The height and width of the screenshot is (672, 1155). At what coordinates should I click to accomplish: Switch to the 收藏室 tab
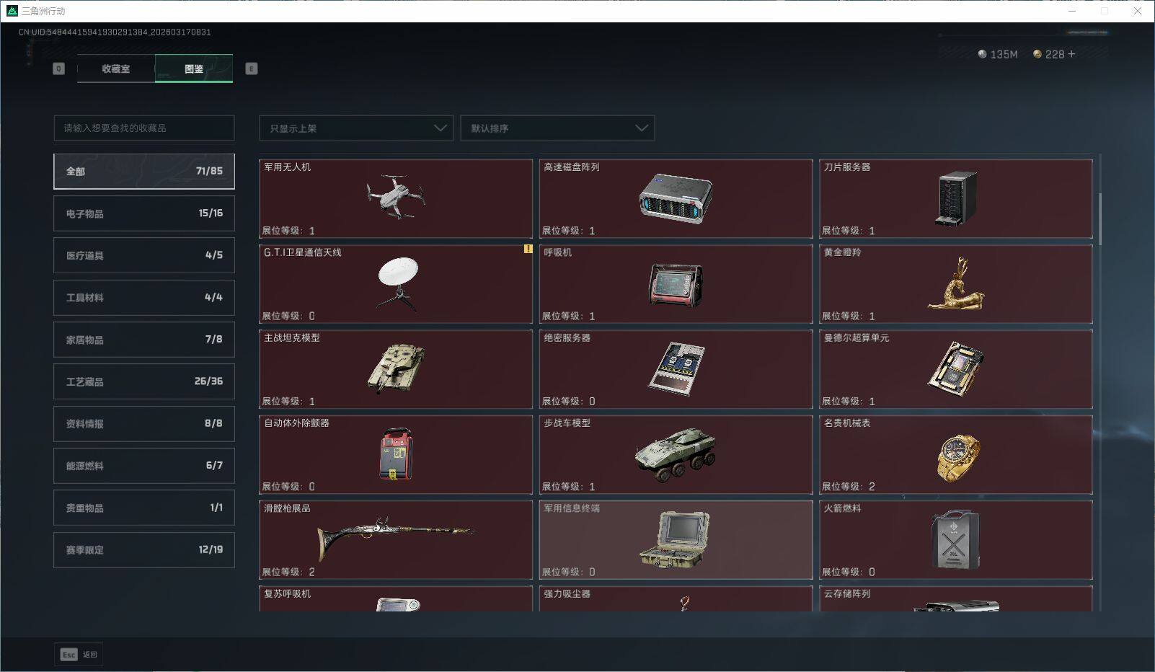[114, 68]
